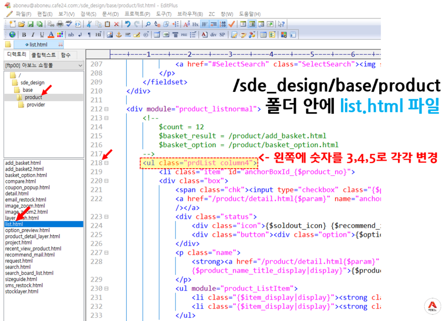Screen dimensions: 445x321
Task: Toggle directory window panel button
Action: tap(252, 24)
